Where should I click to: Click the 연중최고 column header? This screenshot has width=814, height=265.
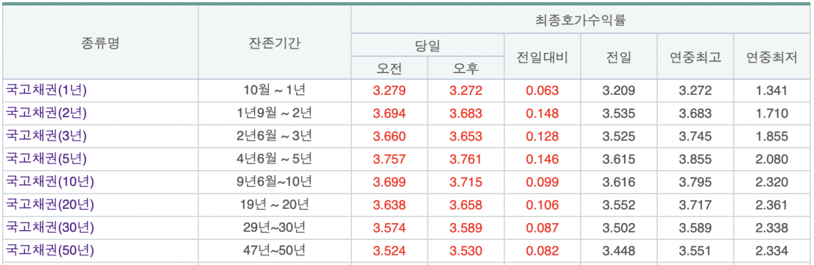click(696, 56)
